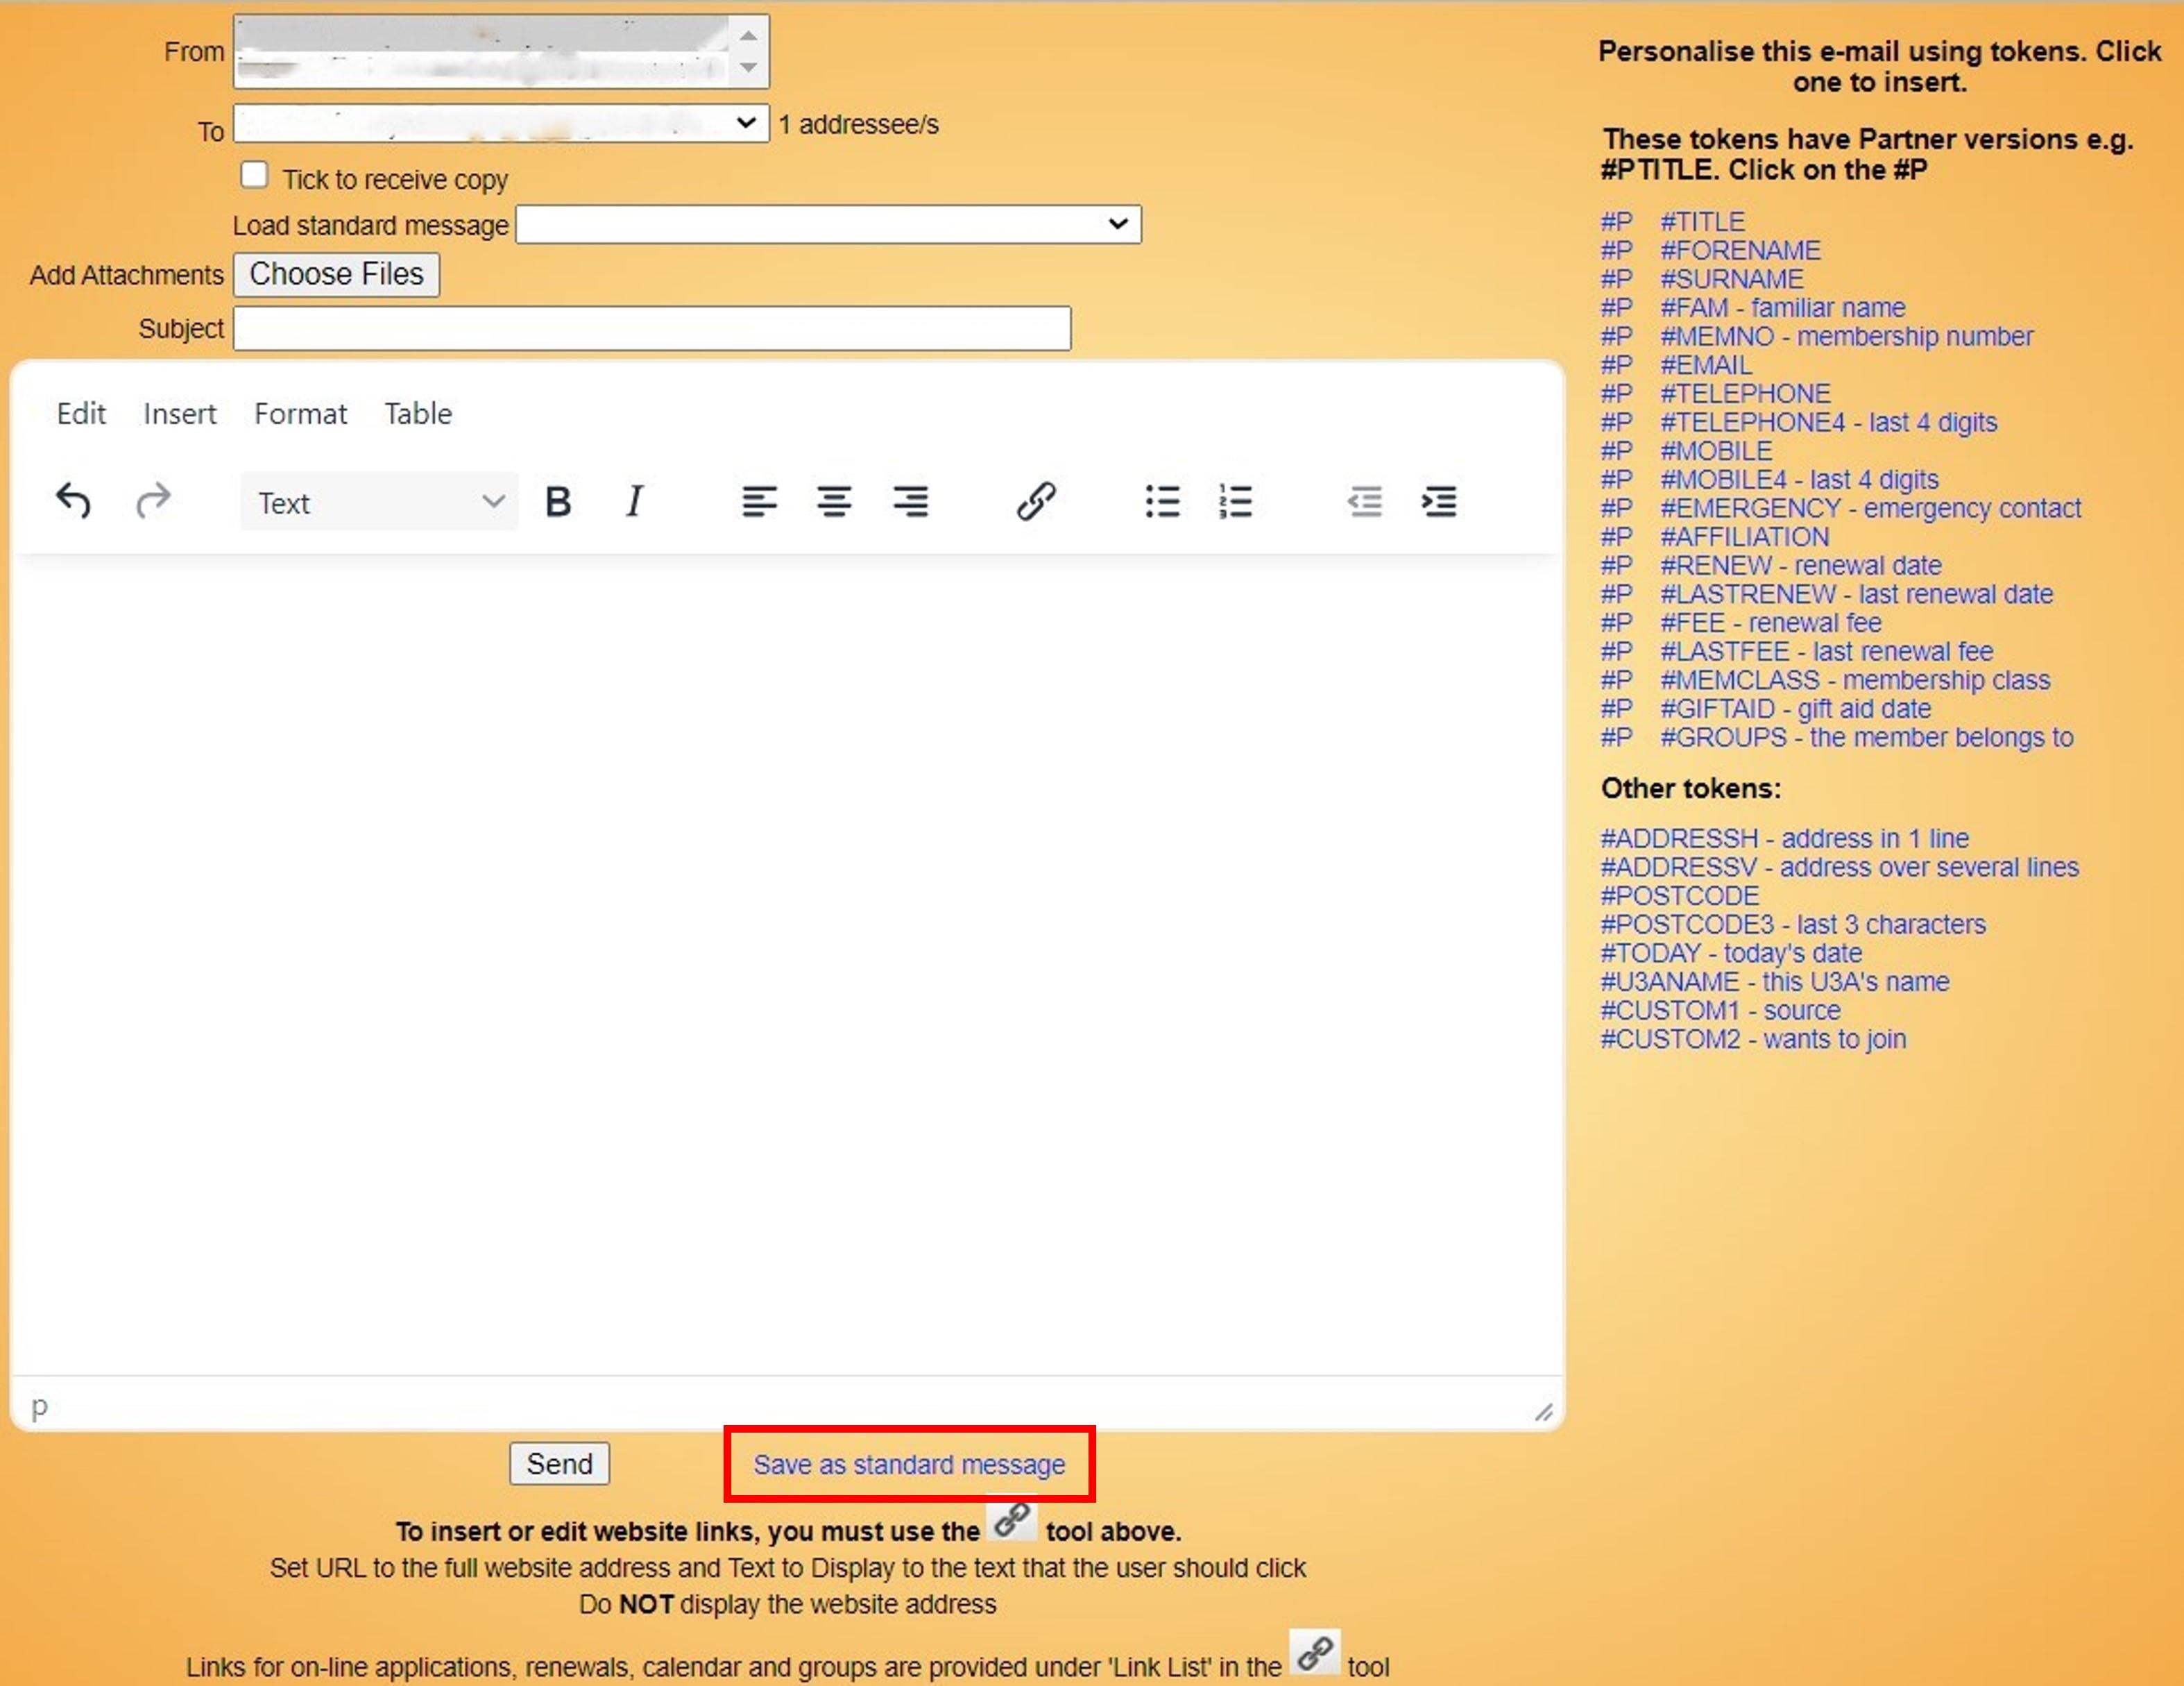Open the Format menu
2184x1686 pixels.
[x=300, y=414]
